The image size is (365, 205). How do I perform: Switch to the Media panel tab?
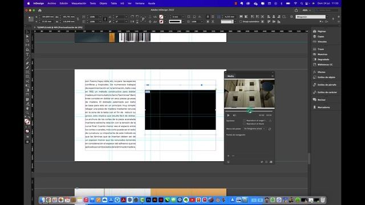click(x=230, y=76)
